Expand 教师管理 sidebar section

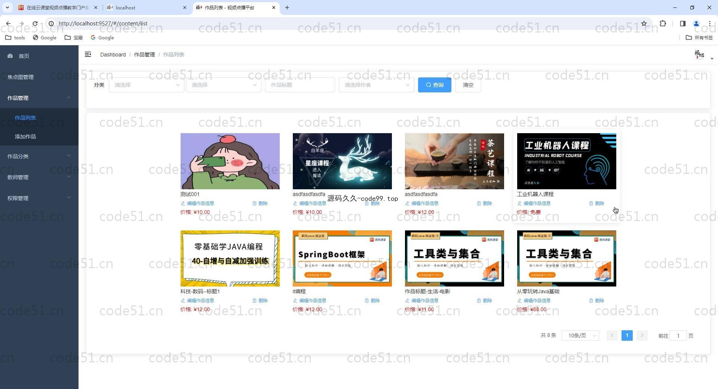click(x=39, y=177)
